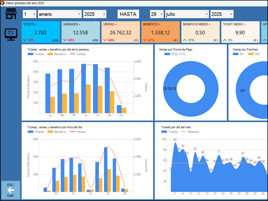Click the EFECTIVO blue legend swatch

coord(167,54)
